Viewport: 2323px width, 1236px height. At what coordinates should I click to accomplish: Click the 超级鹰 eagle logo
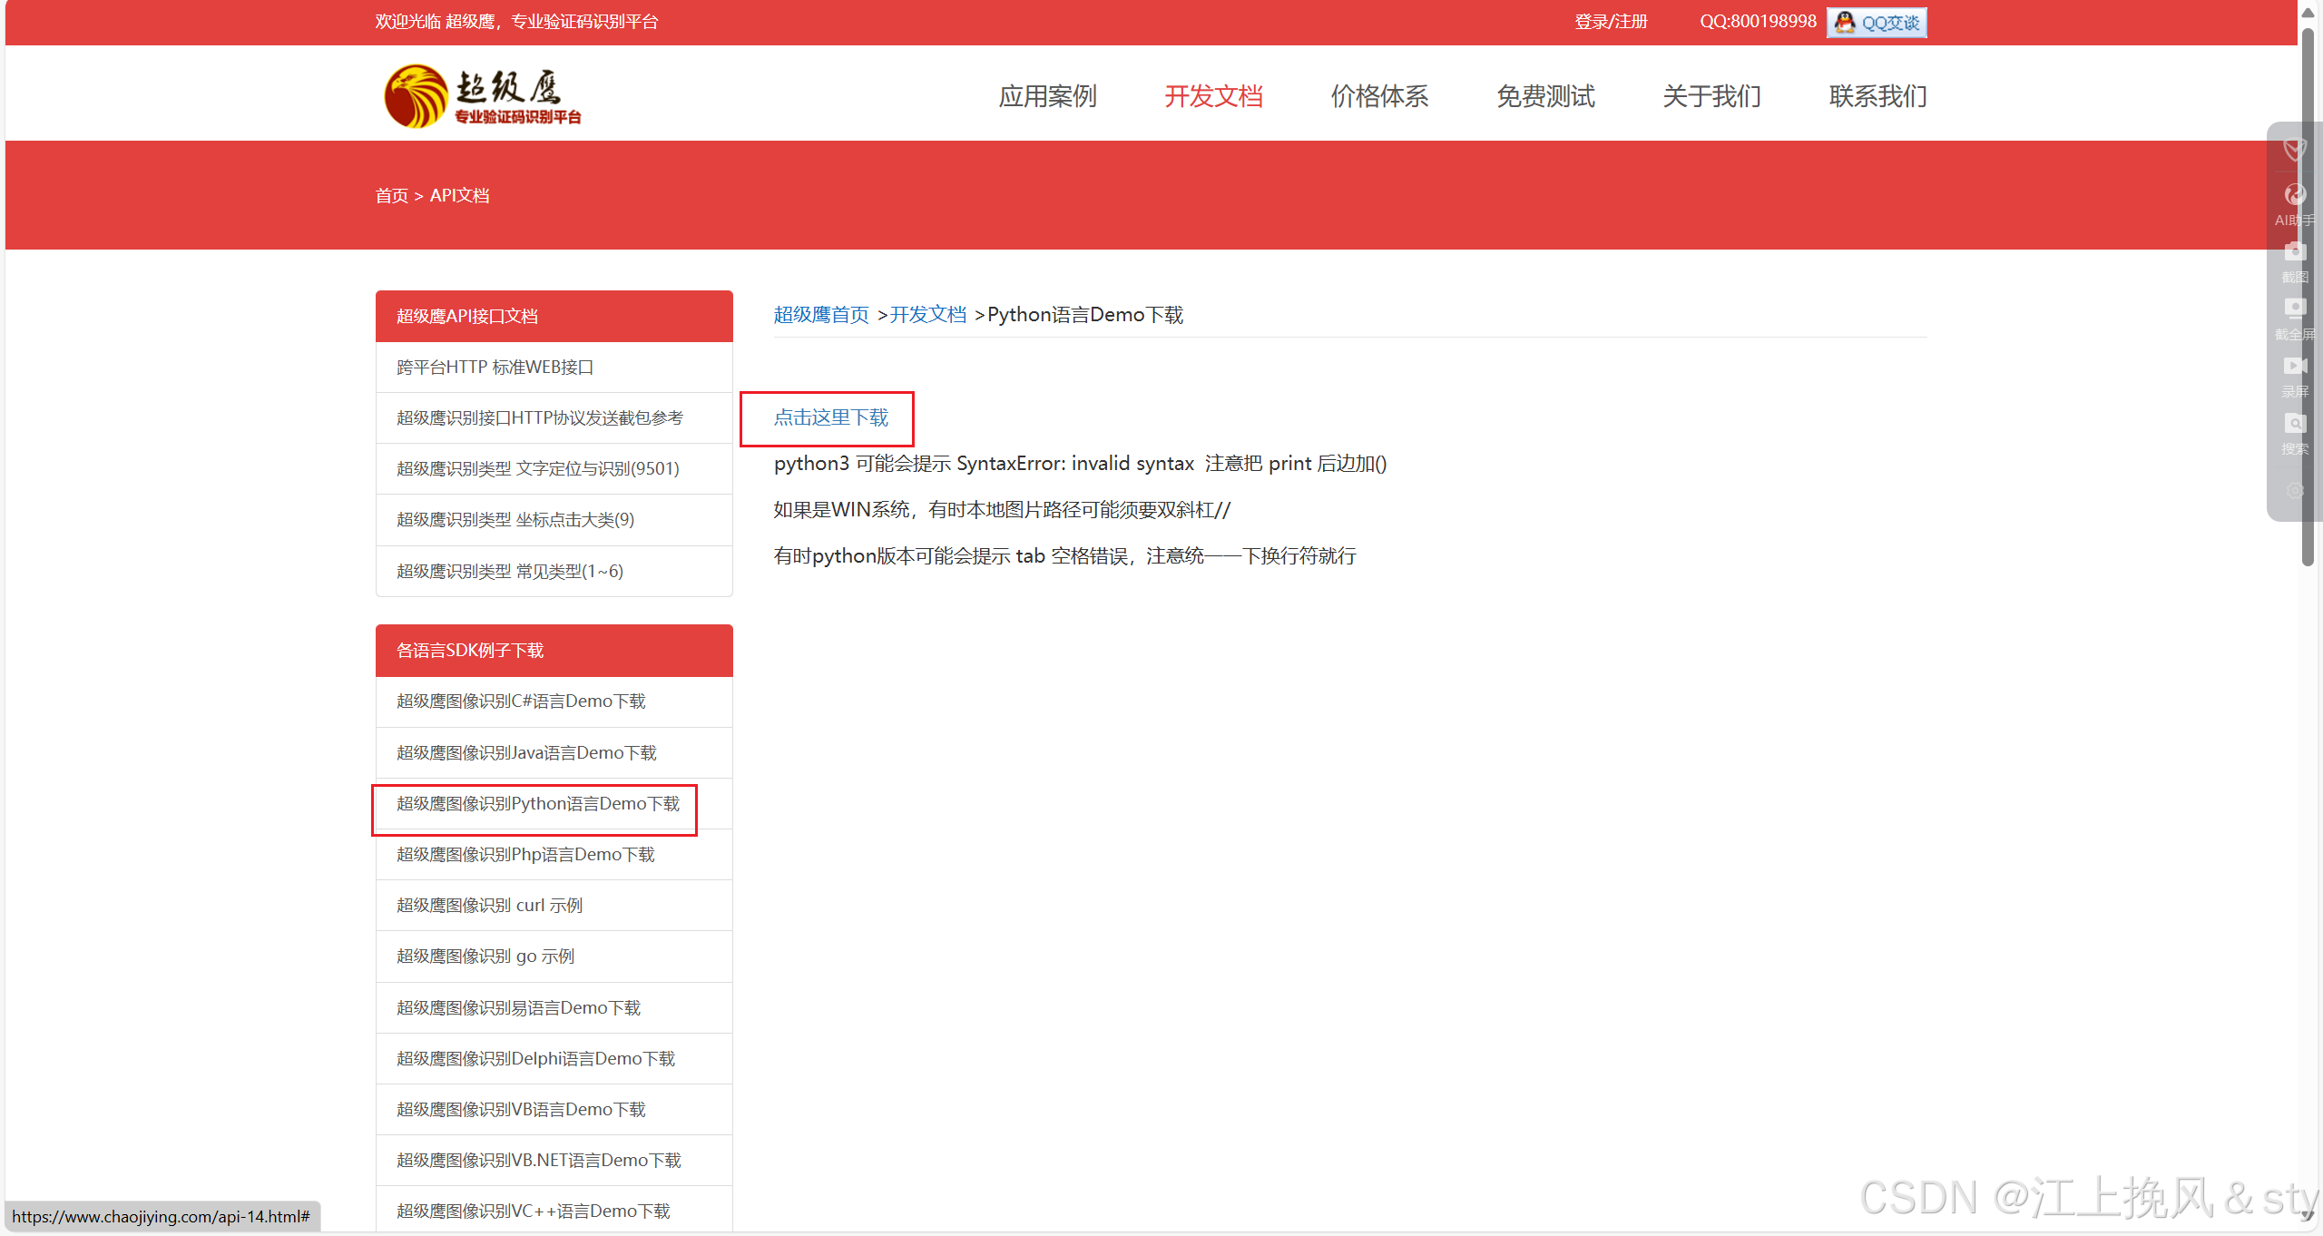482,95
